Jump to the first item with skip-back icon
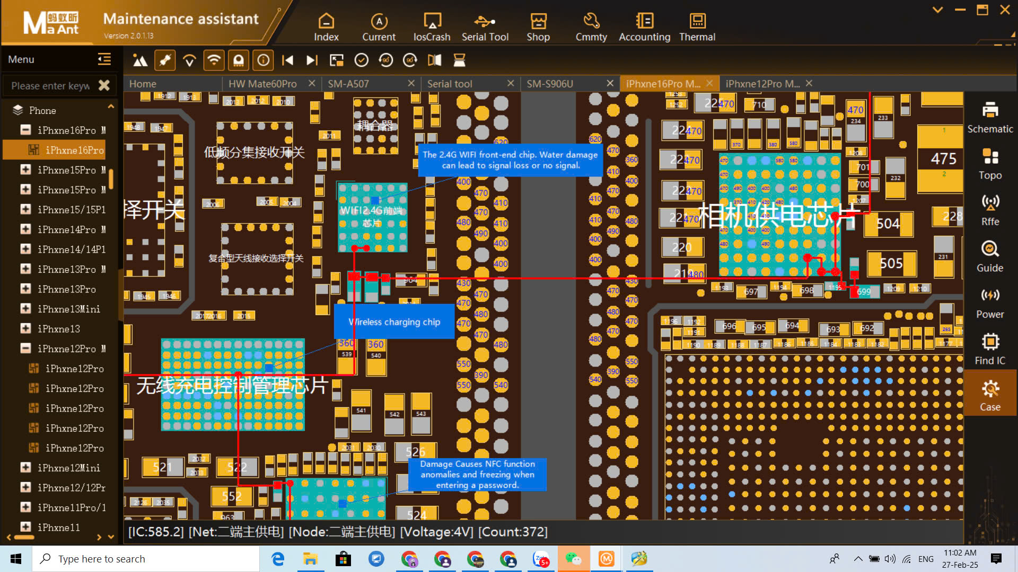The height and width of the screenshot is (572, 1018). 287,60
